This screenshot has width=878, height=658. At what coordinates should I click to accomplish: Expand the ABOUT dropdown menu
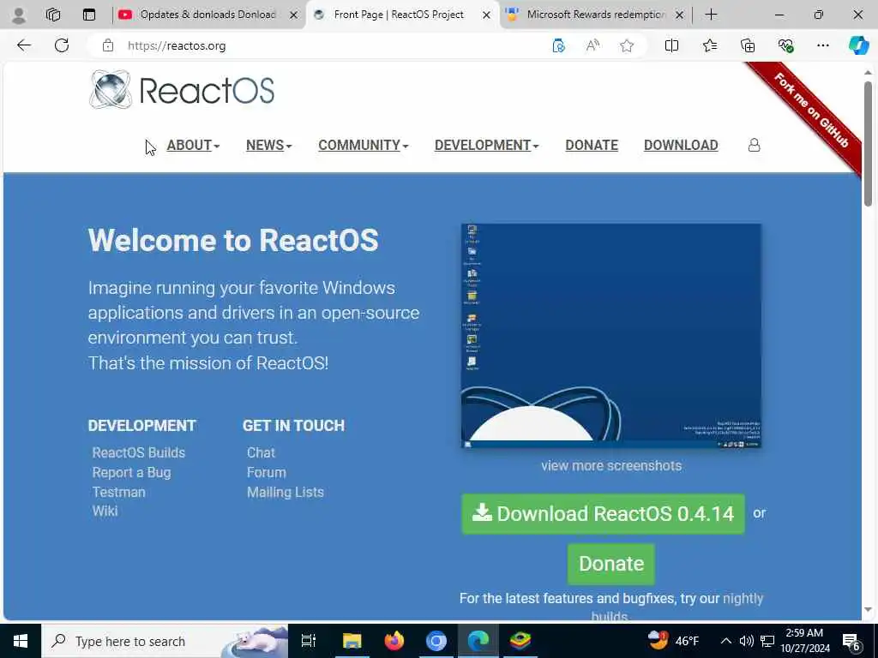click(193, 146)
